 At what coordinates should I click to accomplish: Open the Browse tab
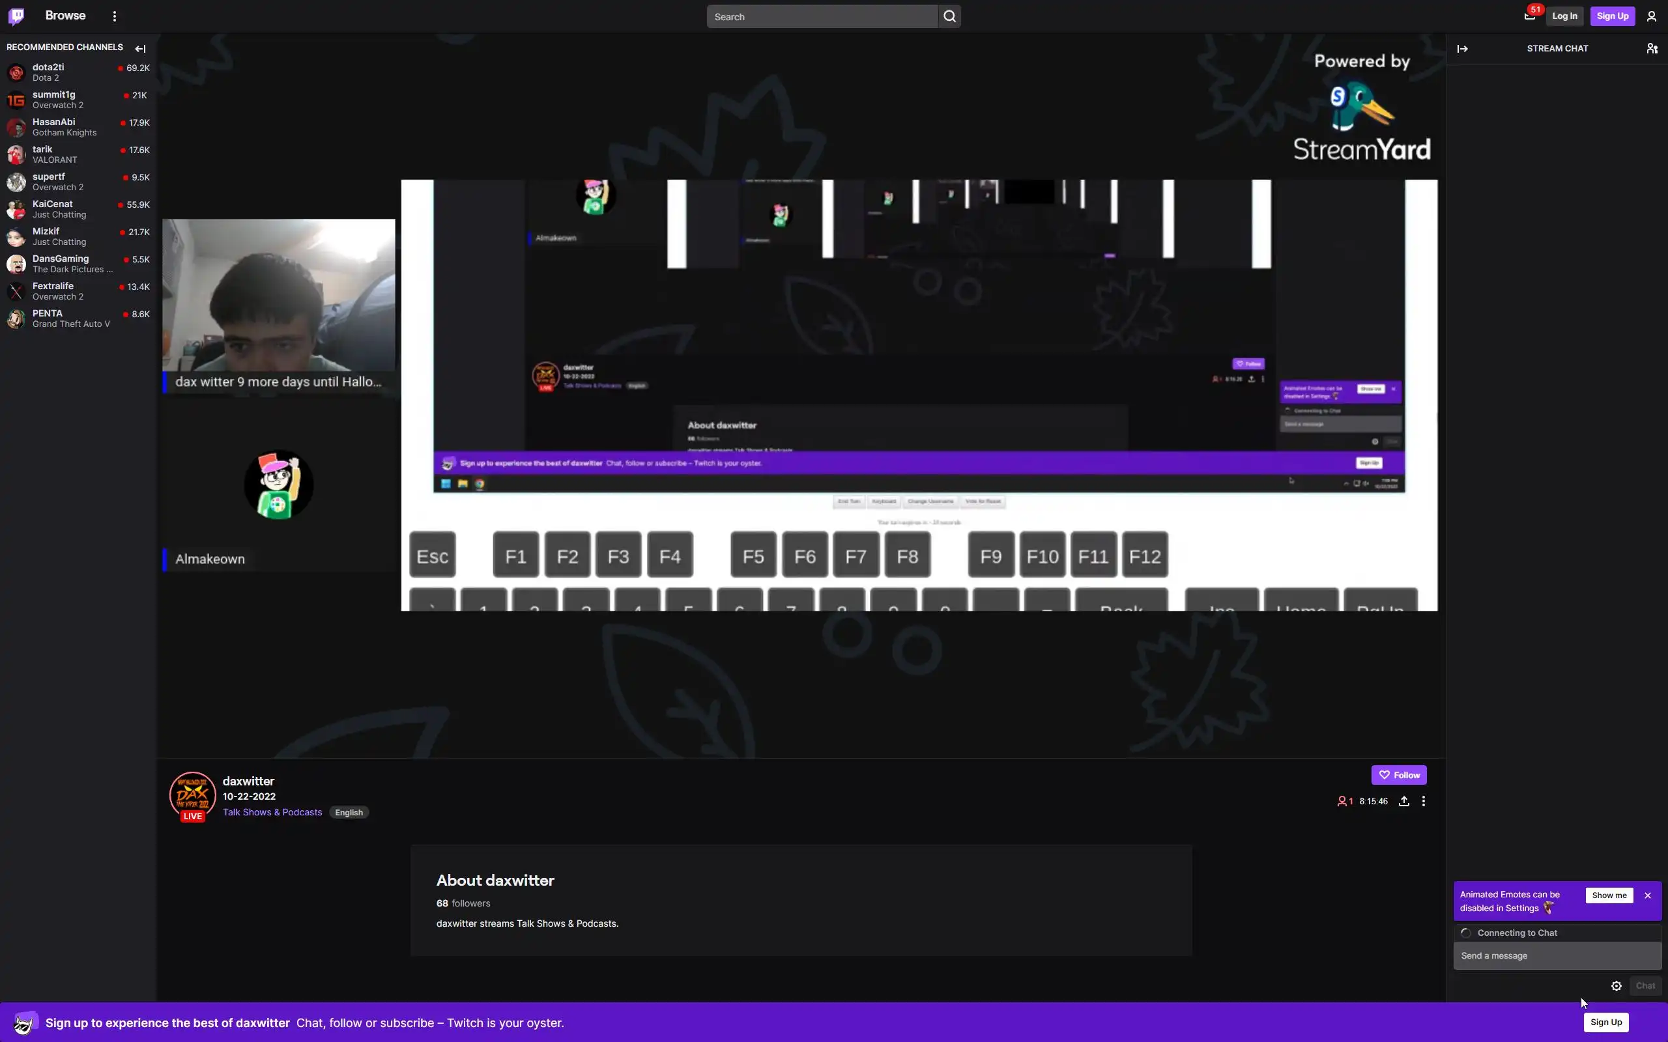pos(65,16)
